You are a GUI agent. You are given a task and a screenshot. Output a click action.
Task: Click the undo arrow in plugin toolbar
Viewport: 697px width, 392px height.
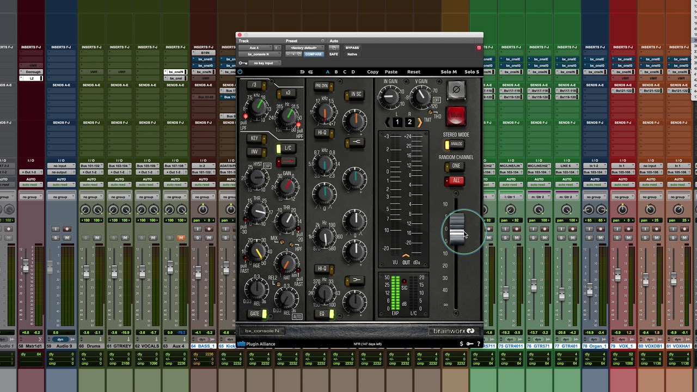(x=302, y=72)
